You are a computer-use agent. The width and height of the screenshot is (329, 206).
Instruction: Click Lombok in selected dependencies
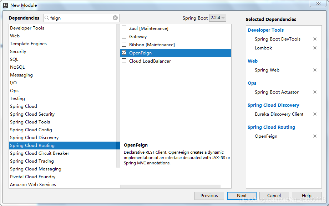[x=263, y=48]
